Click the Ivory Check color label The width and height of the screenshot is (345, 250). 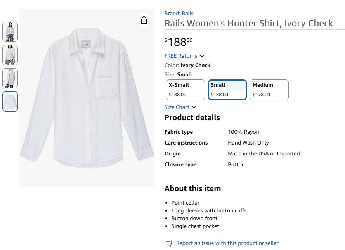[x=195, y=65]
